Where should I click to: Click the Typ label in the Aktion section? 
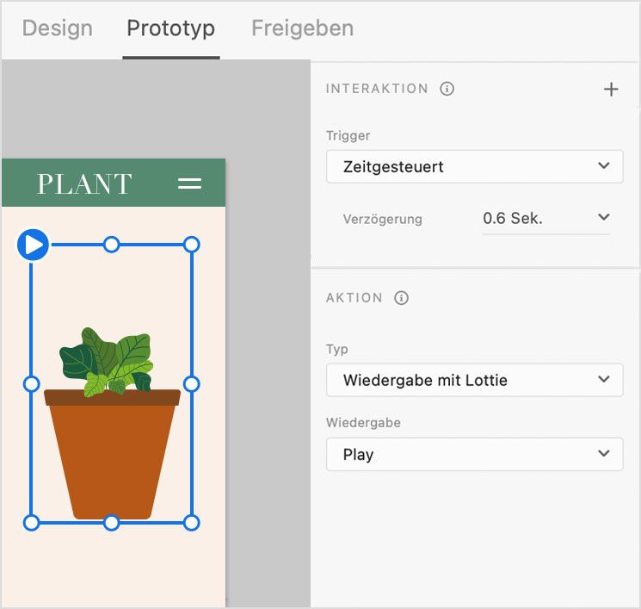pos(337,349)
